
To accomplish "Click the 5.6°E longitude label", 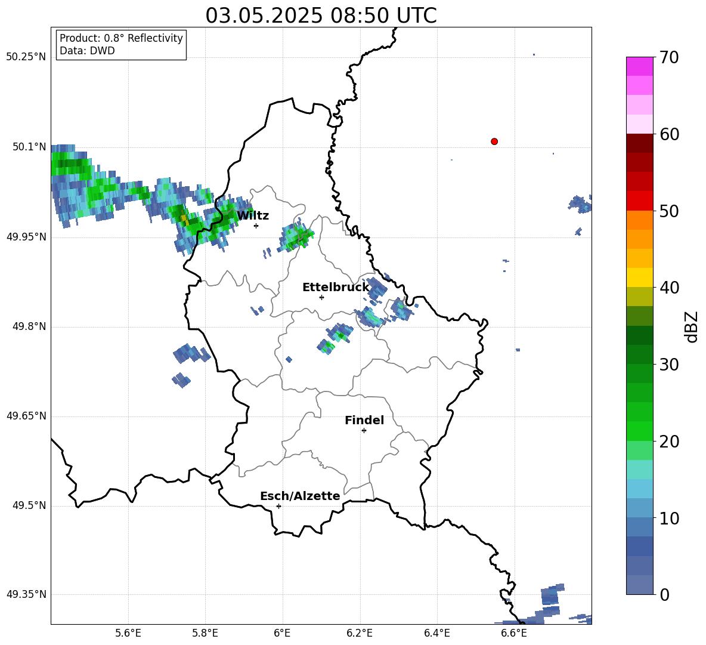I will [x=128, y=633].
